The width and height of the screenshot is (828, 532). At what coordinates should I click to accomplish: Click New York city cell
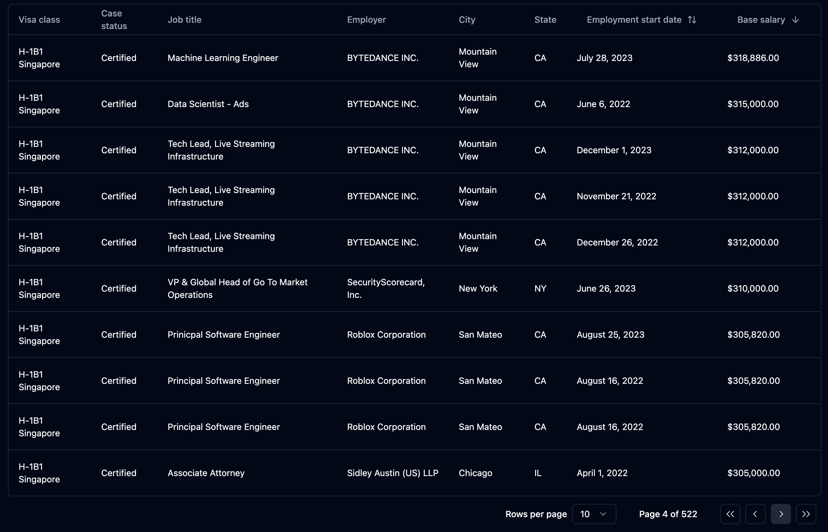point(478,288)
